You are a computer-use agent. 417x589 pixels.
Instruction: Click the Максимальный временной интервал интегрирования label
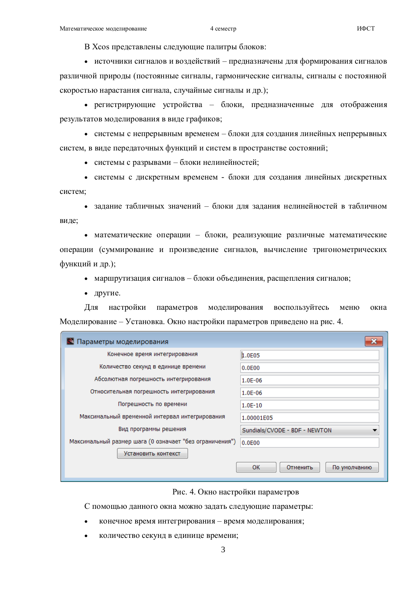[152, 416]
